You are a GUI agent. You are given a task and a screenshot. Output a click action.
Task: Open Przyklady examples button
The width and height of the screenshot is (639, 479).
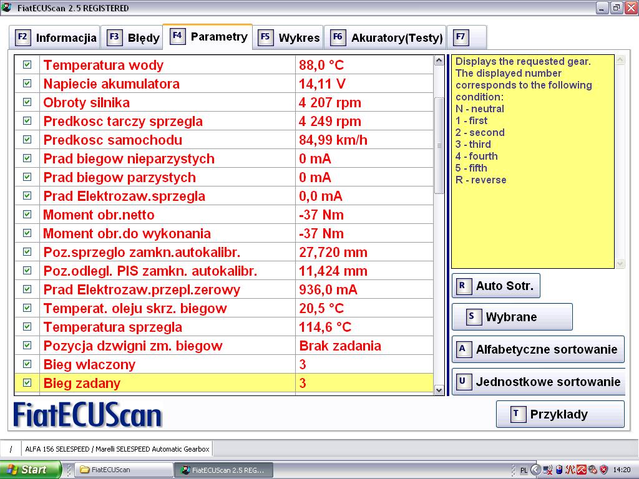[x=560, y=414]
